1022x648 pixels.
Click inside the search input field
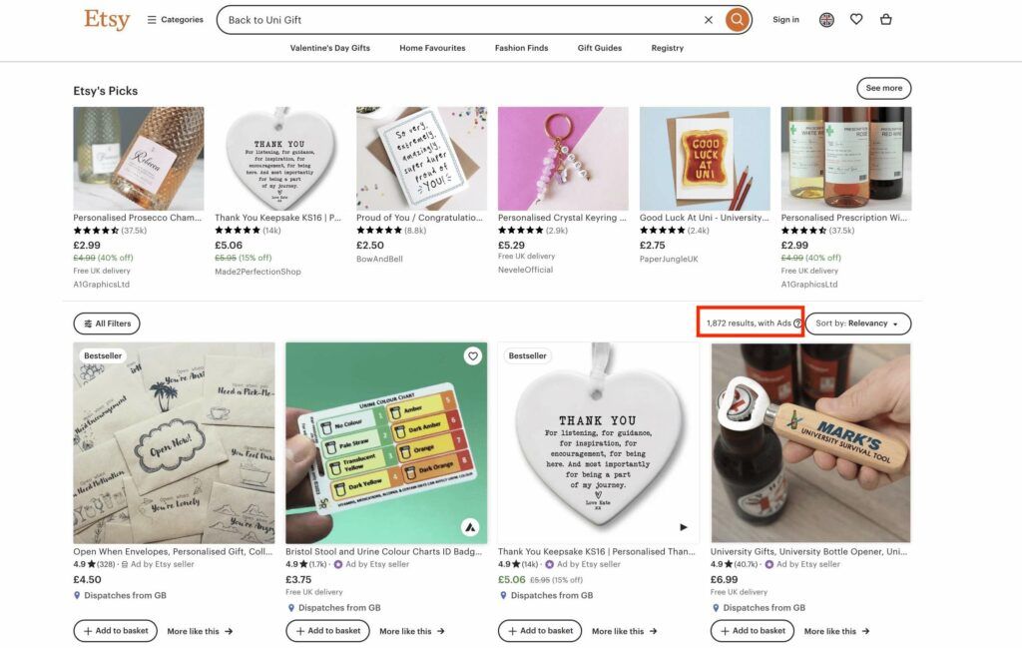pos(449,19)
